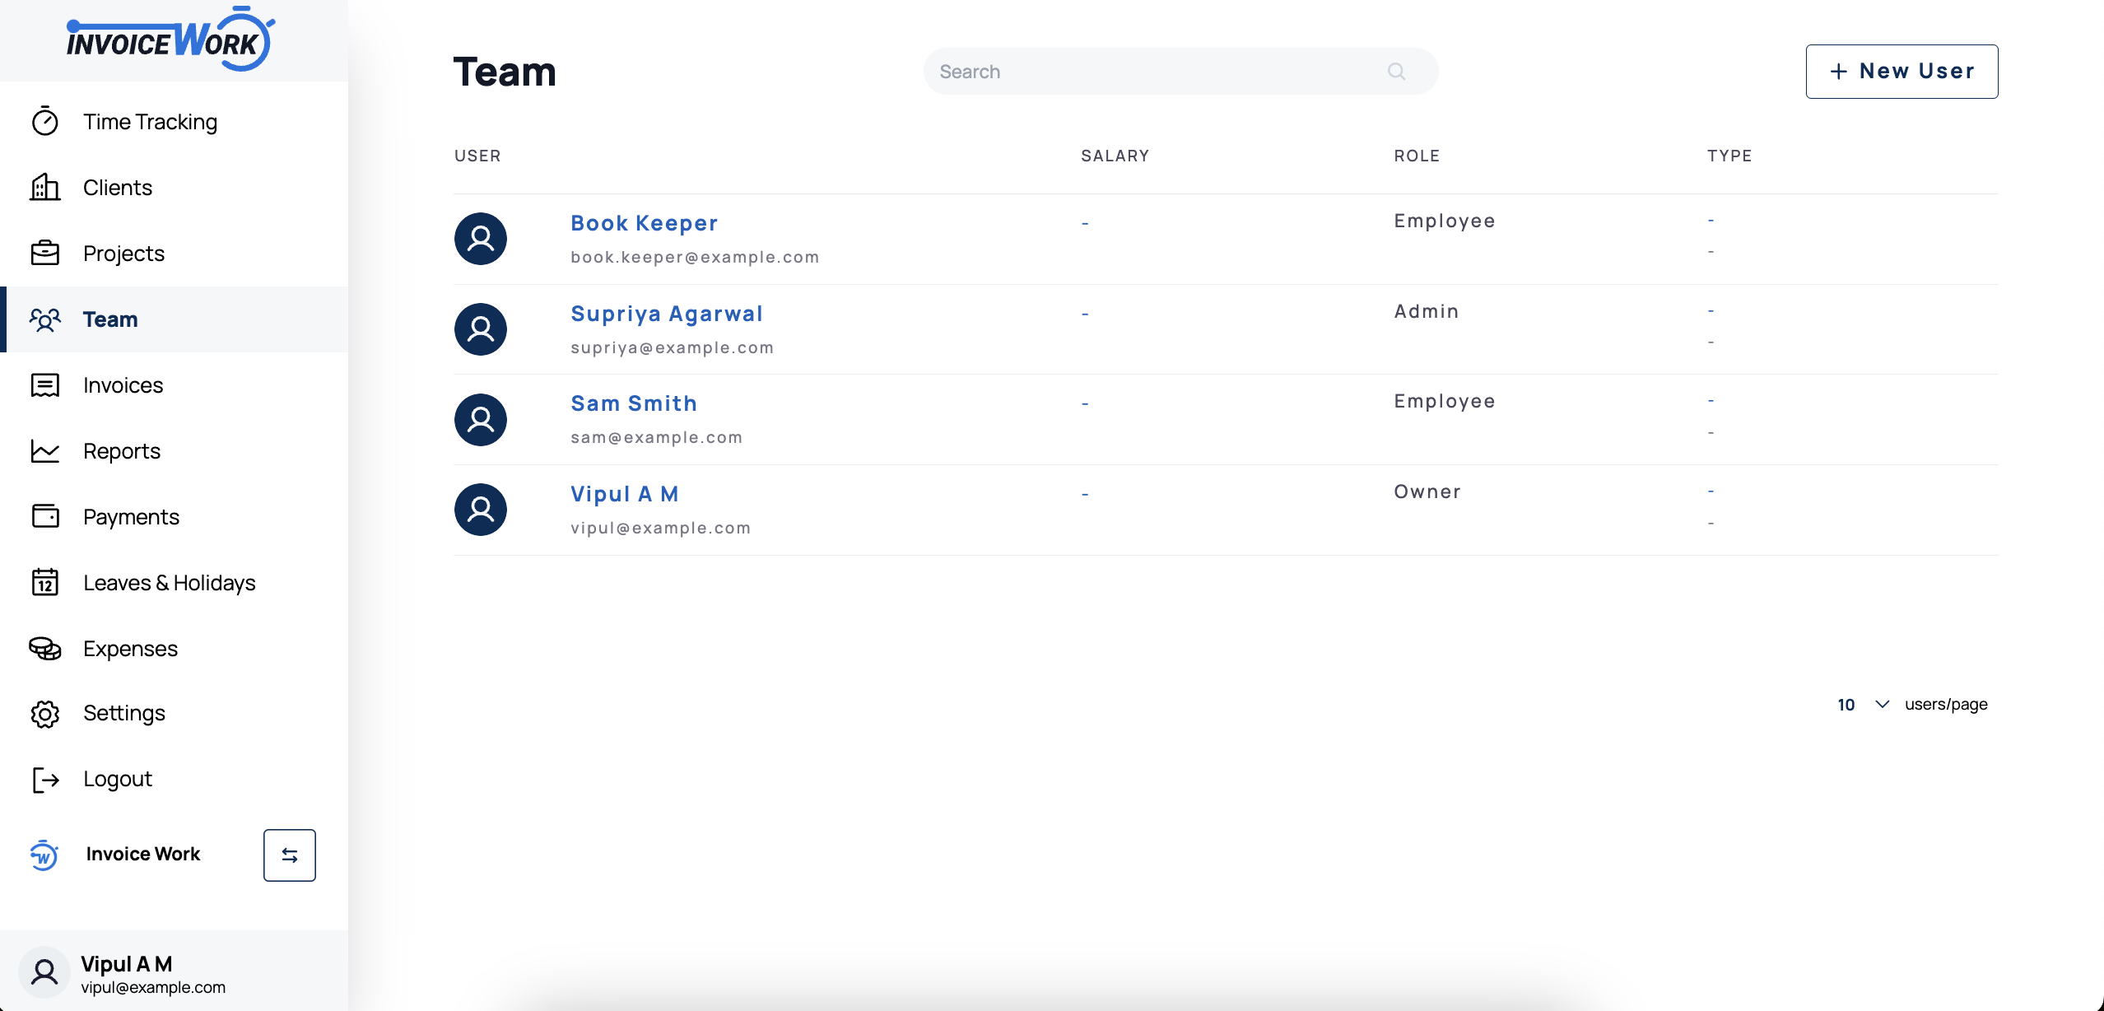Switch to the Team section
2104x1011 pixels.
109,319
